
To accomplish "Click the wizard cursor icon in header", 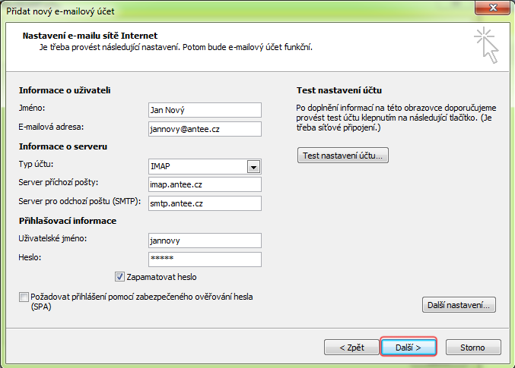I will (x=485, y=45).
